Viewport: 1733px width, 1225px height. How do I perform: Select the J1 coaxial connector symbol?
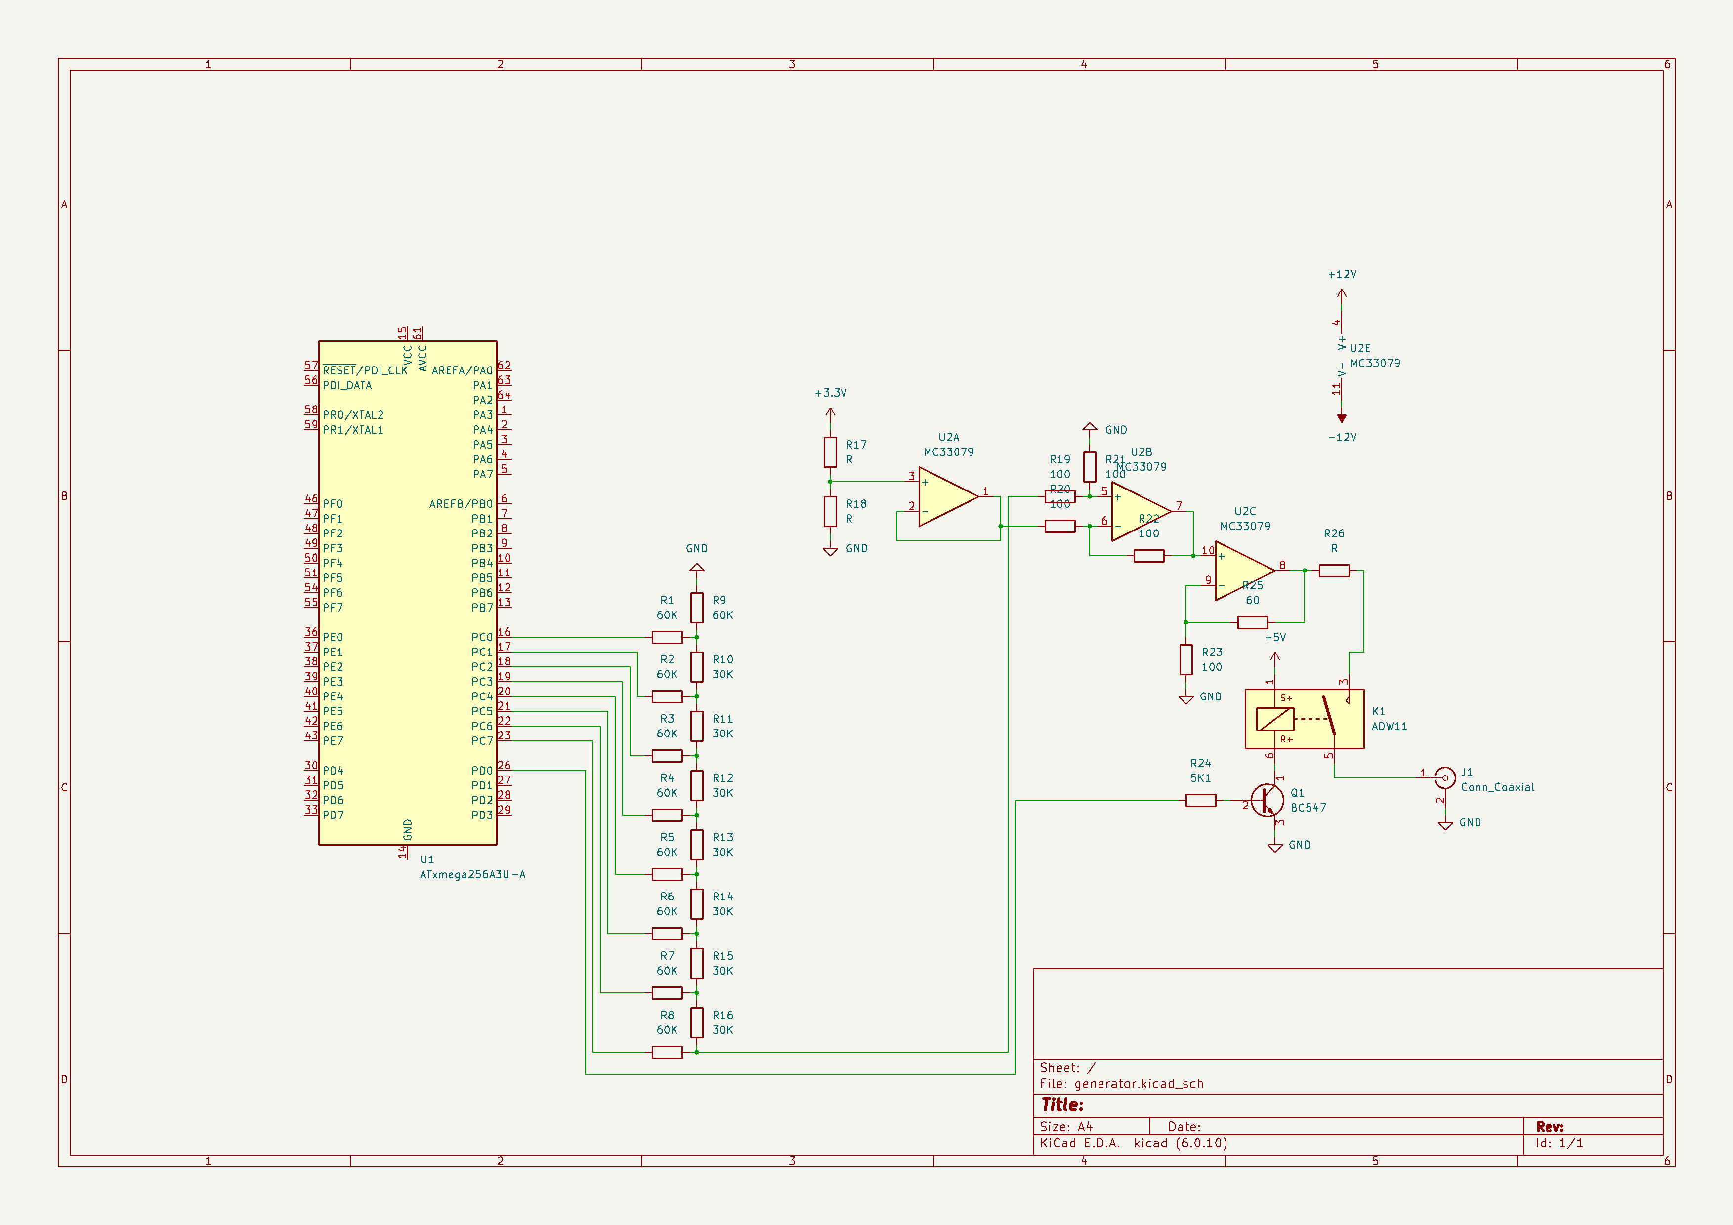[x=1445, y=777]
